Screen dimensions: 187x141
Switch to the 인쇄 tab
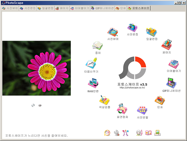tap(121, 8)
